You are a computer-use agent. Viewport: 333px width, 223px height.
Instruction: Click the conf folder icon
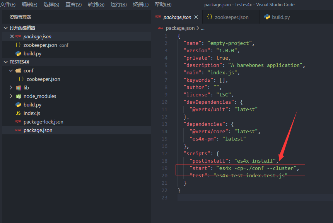click(18, 70)
